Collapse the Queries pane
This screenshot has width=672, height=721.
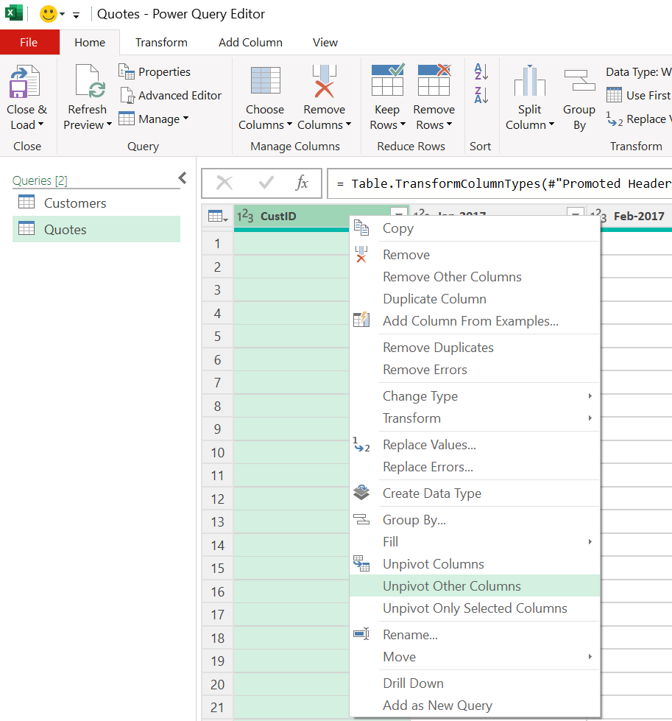pyautogui.click(x=183, y=178)
